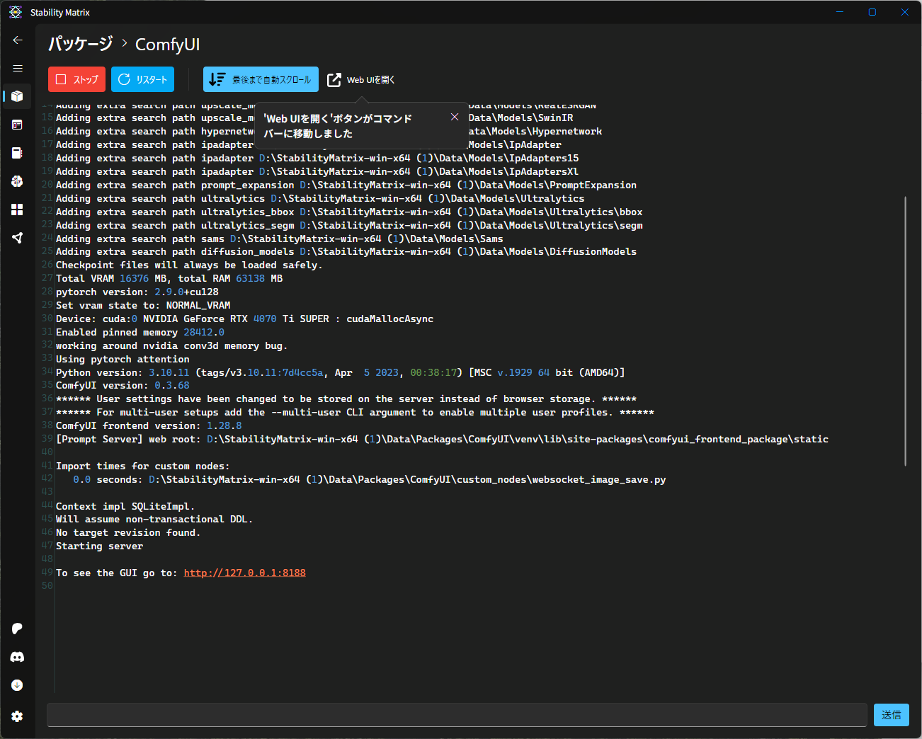Open the Inference panel icon below Packages
The height and width of the screenshot is (739, 922).
18,125
